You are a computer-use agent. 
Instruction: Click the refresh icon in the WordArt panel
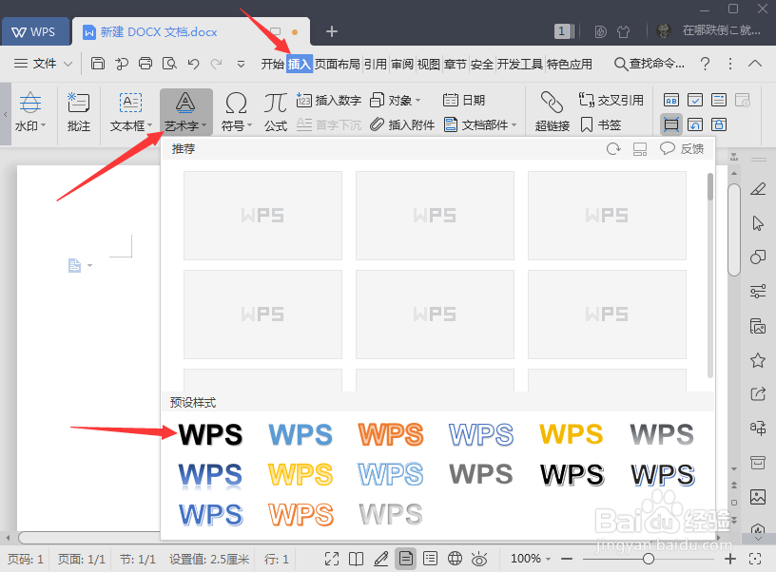click(x=615, y=148)
